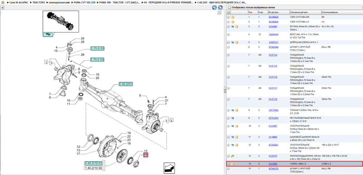Image resolution: width=363 pixels, height=175 pixels.
Task: Open PUMA CVT 165-230 breadcrumb
Action: [85, 2]
